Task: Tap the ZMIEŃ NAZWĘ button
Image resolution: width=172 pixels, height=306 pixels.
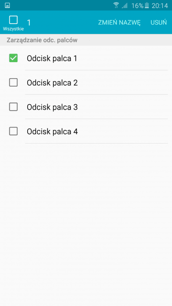Action: (x=119, y=23)
